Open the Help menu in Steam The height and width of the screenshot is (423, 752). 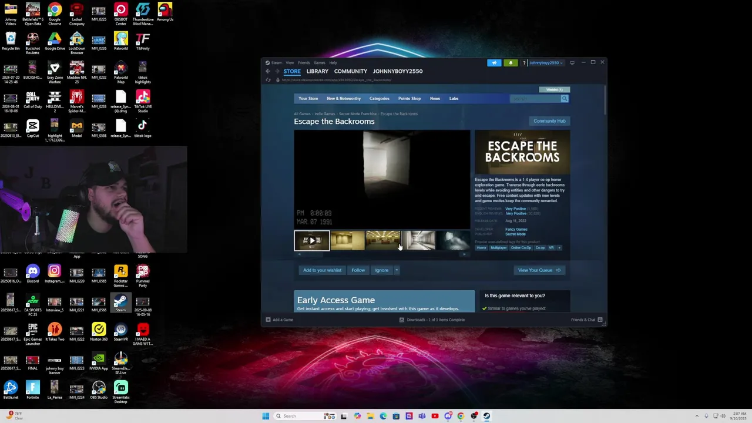point(333,63)
